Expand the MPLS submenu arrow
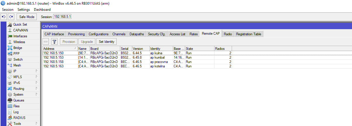The height and width of the screenshot is (126, 352). click(37, 77)
